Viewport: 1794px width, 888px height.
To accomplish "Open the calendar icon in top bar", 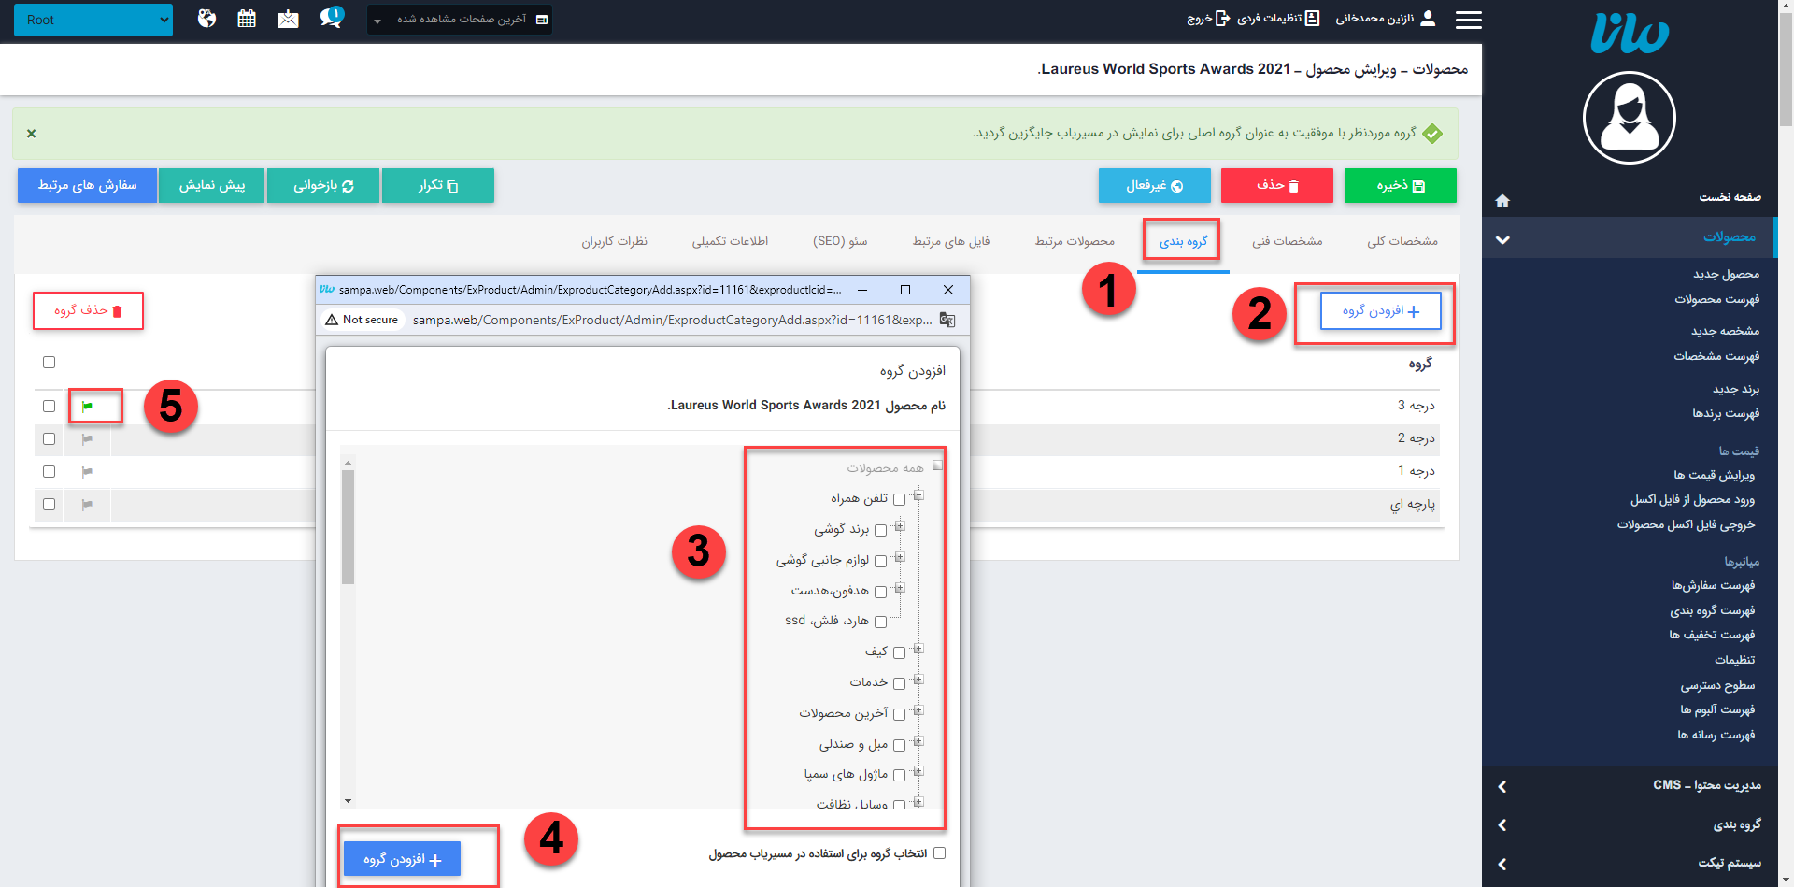I will click(247, 19).
